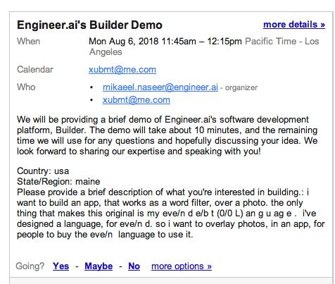Decline the invite by clicking No
The image size is (335, 284).
coord(134,266)
